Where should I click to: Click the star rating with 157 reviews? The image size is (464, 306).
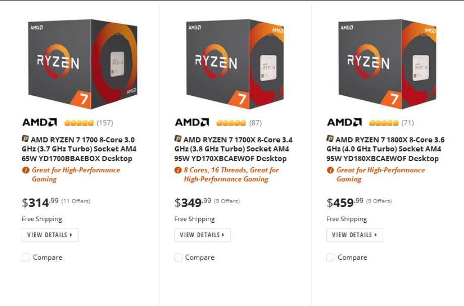pyautogui.click(x=78, y=123)
